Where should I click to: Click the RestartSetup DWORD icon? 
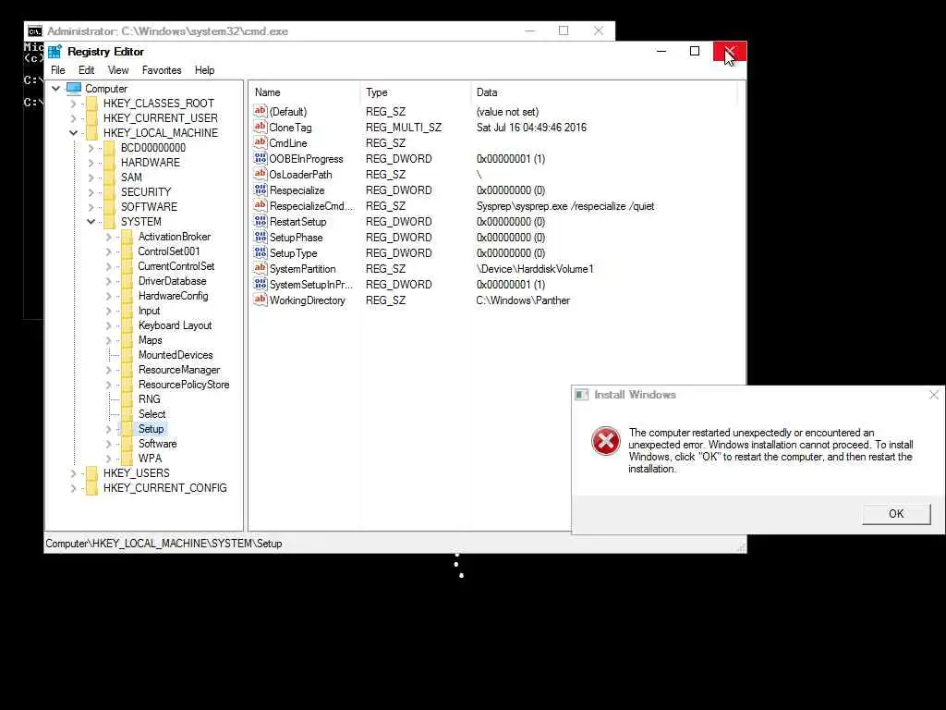[260, 221]
